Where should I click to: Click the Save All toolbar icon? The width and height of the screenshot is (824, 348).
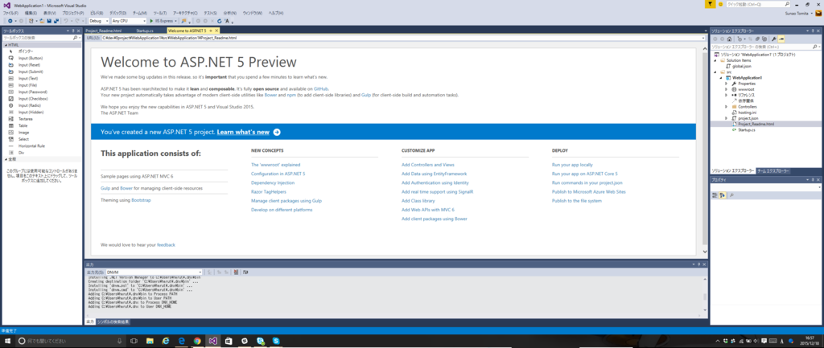pos(56,21)
